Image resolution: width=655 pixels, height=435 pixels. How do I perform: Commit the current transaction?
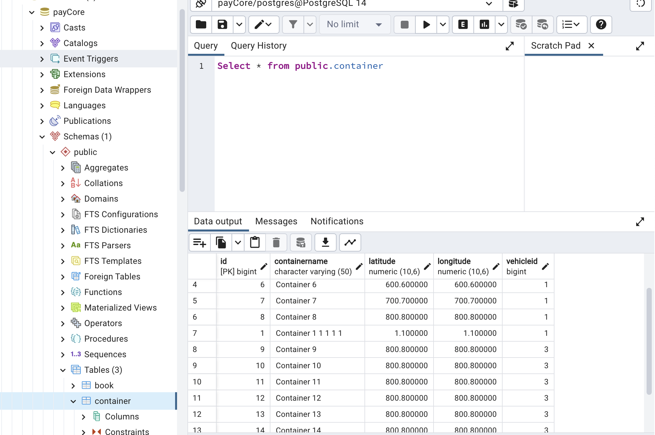521,24
